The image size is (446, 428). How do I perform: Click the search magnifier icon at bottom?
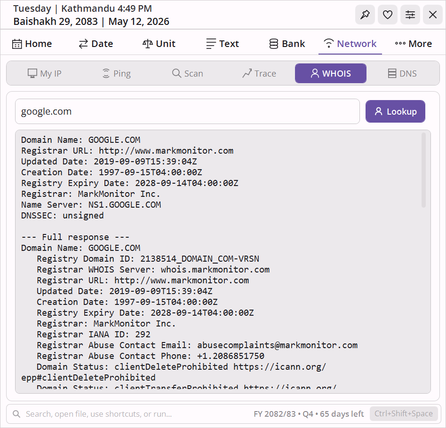(x=16, y=414)
